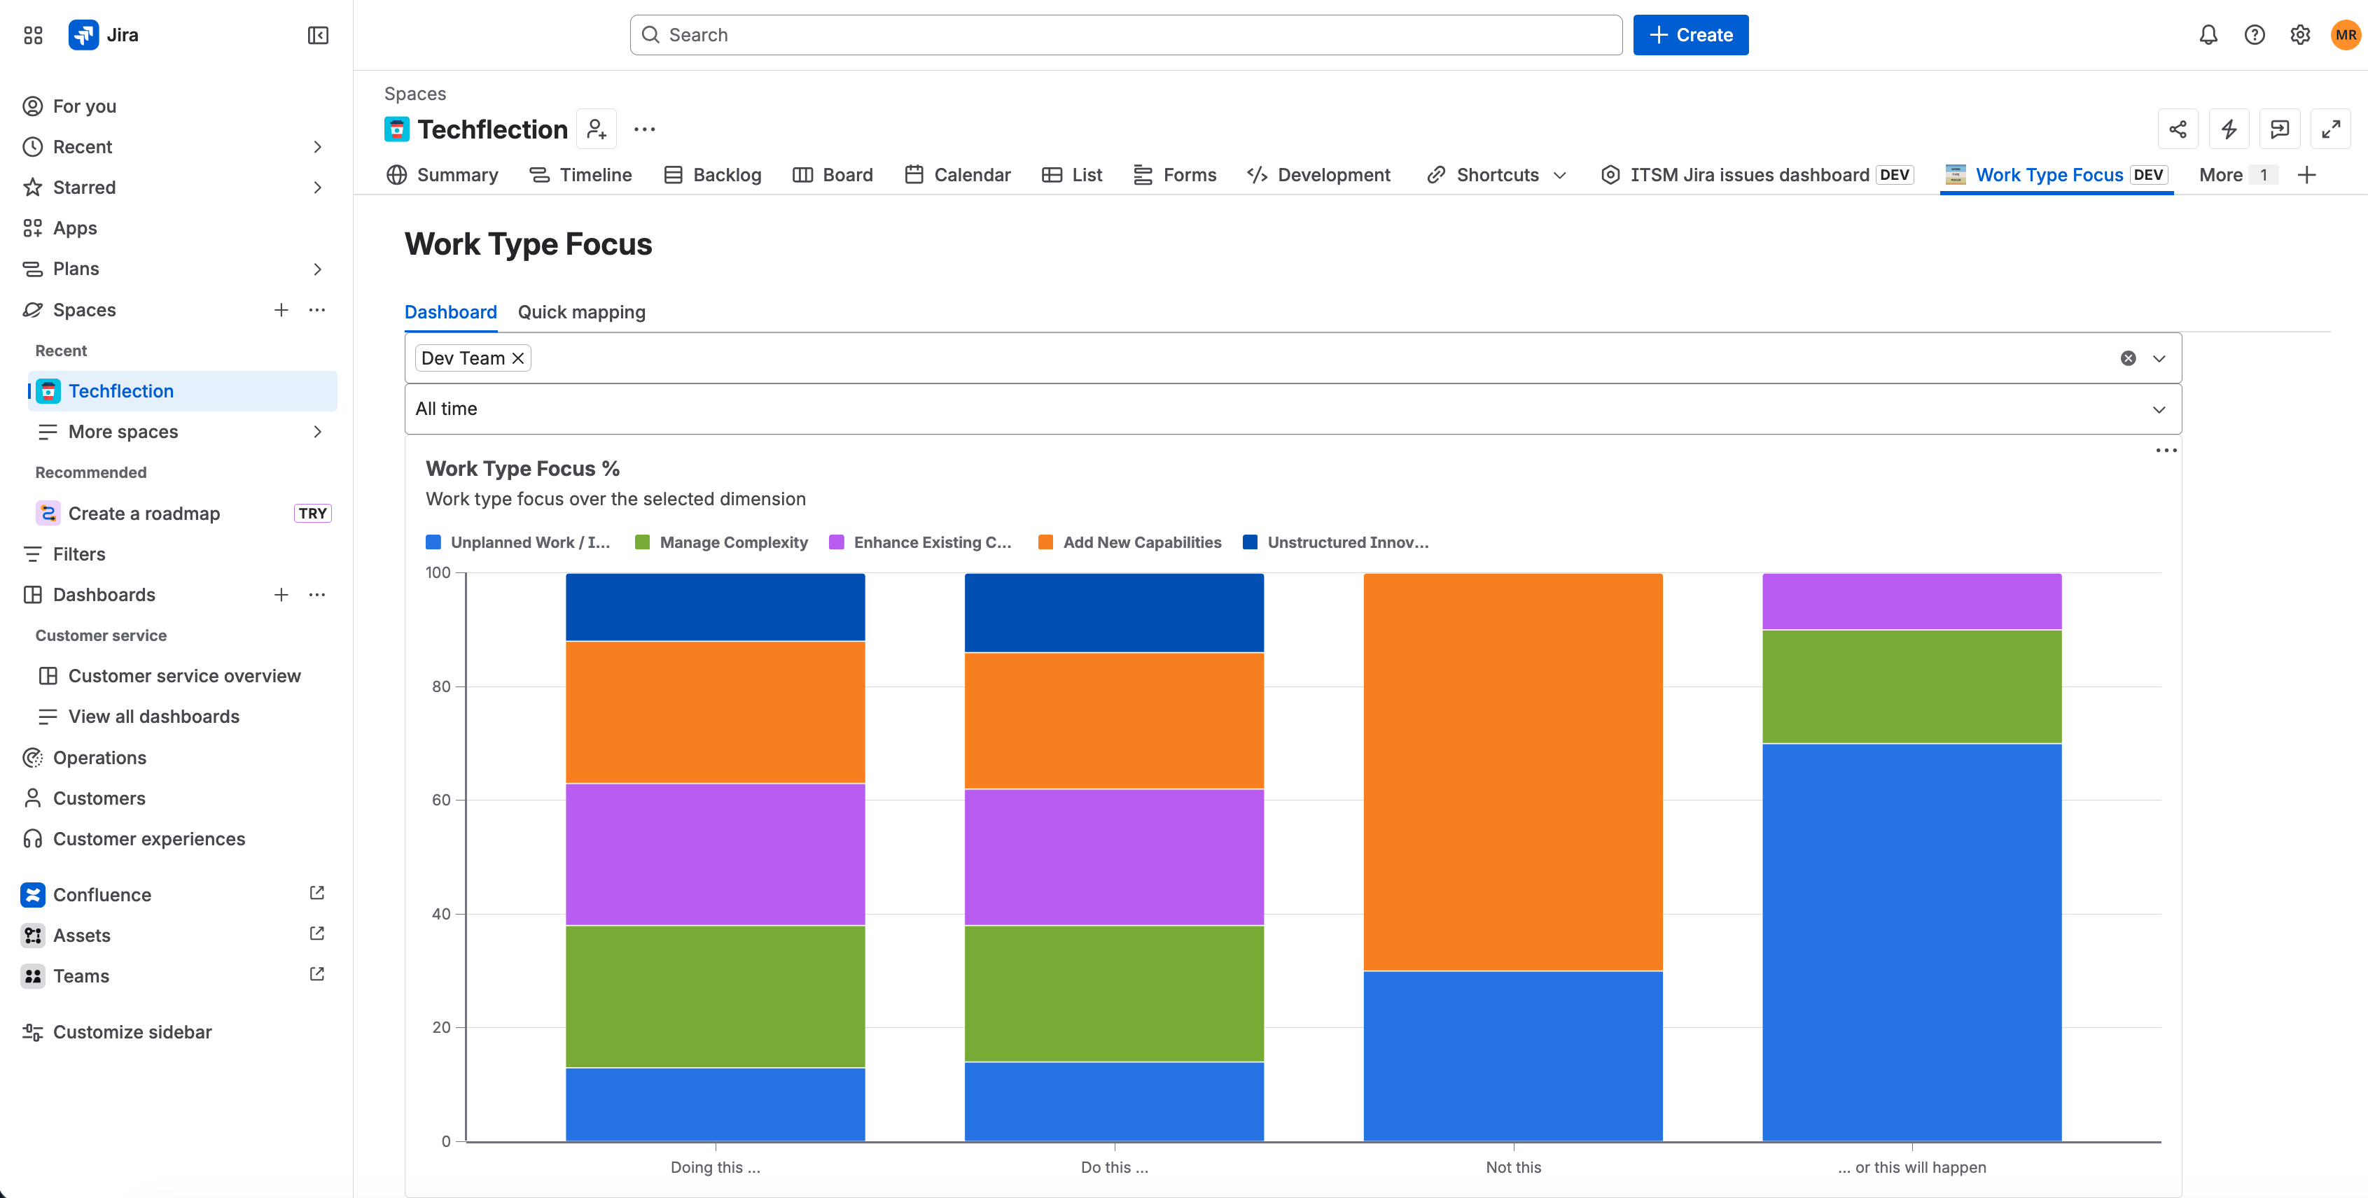Open the notifications bell
The image size is (2368, 1198).
(x=2208, y=35)
